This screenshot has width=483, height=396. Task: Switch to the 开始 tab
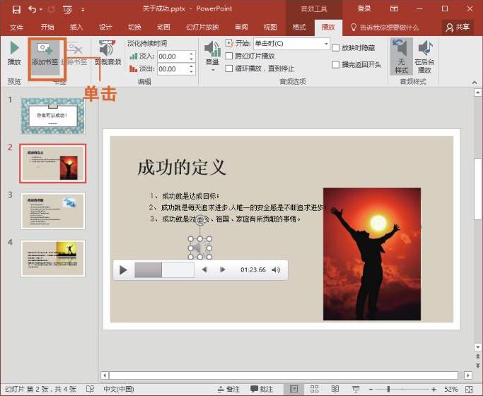[47, 27]
